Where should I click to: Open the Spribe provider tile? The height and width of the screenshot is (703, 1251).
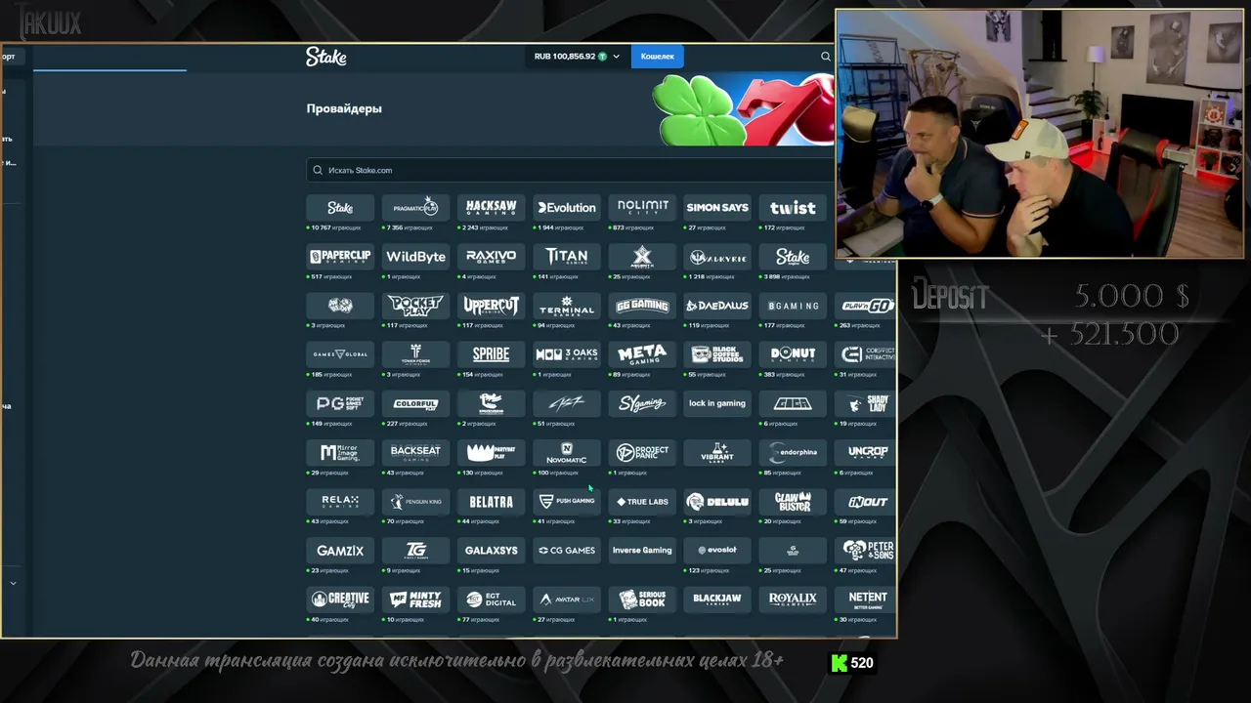[x=491, y=354]
